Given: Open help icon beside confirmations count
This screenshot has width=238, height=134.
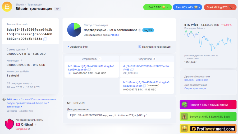Looking at the screenshot, I should 140,30.
